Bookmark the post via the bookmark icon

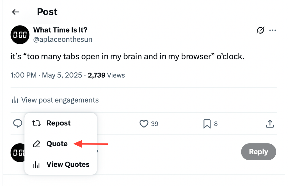[x=207, y=124]
